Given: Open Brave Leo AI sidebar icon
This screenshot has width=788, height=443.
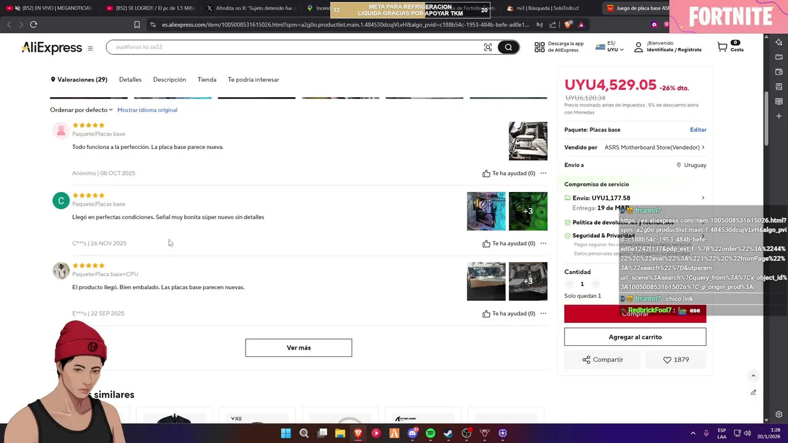Looking at the screenshot, I should (x=779, y=42).
